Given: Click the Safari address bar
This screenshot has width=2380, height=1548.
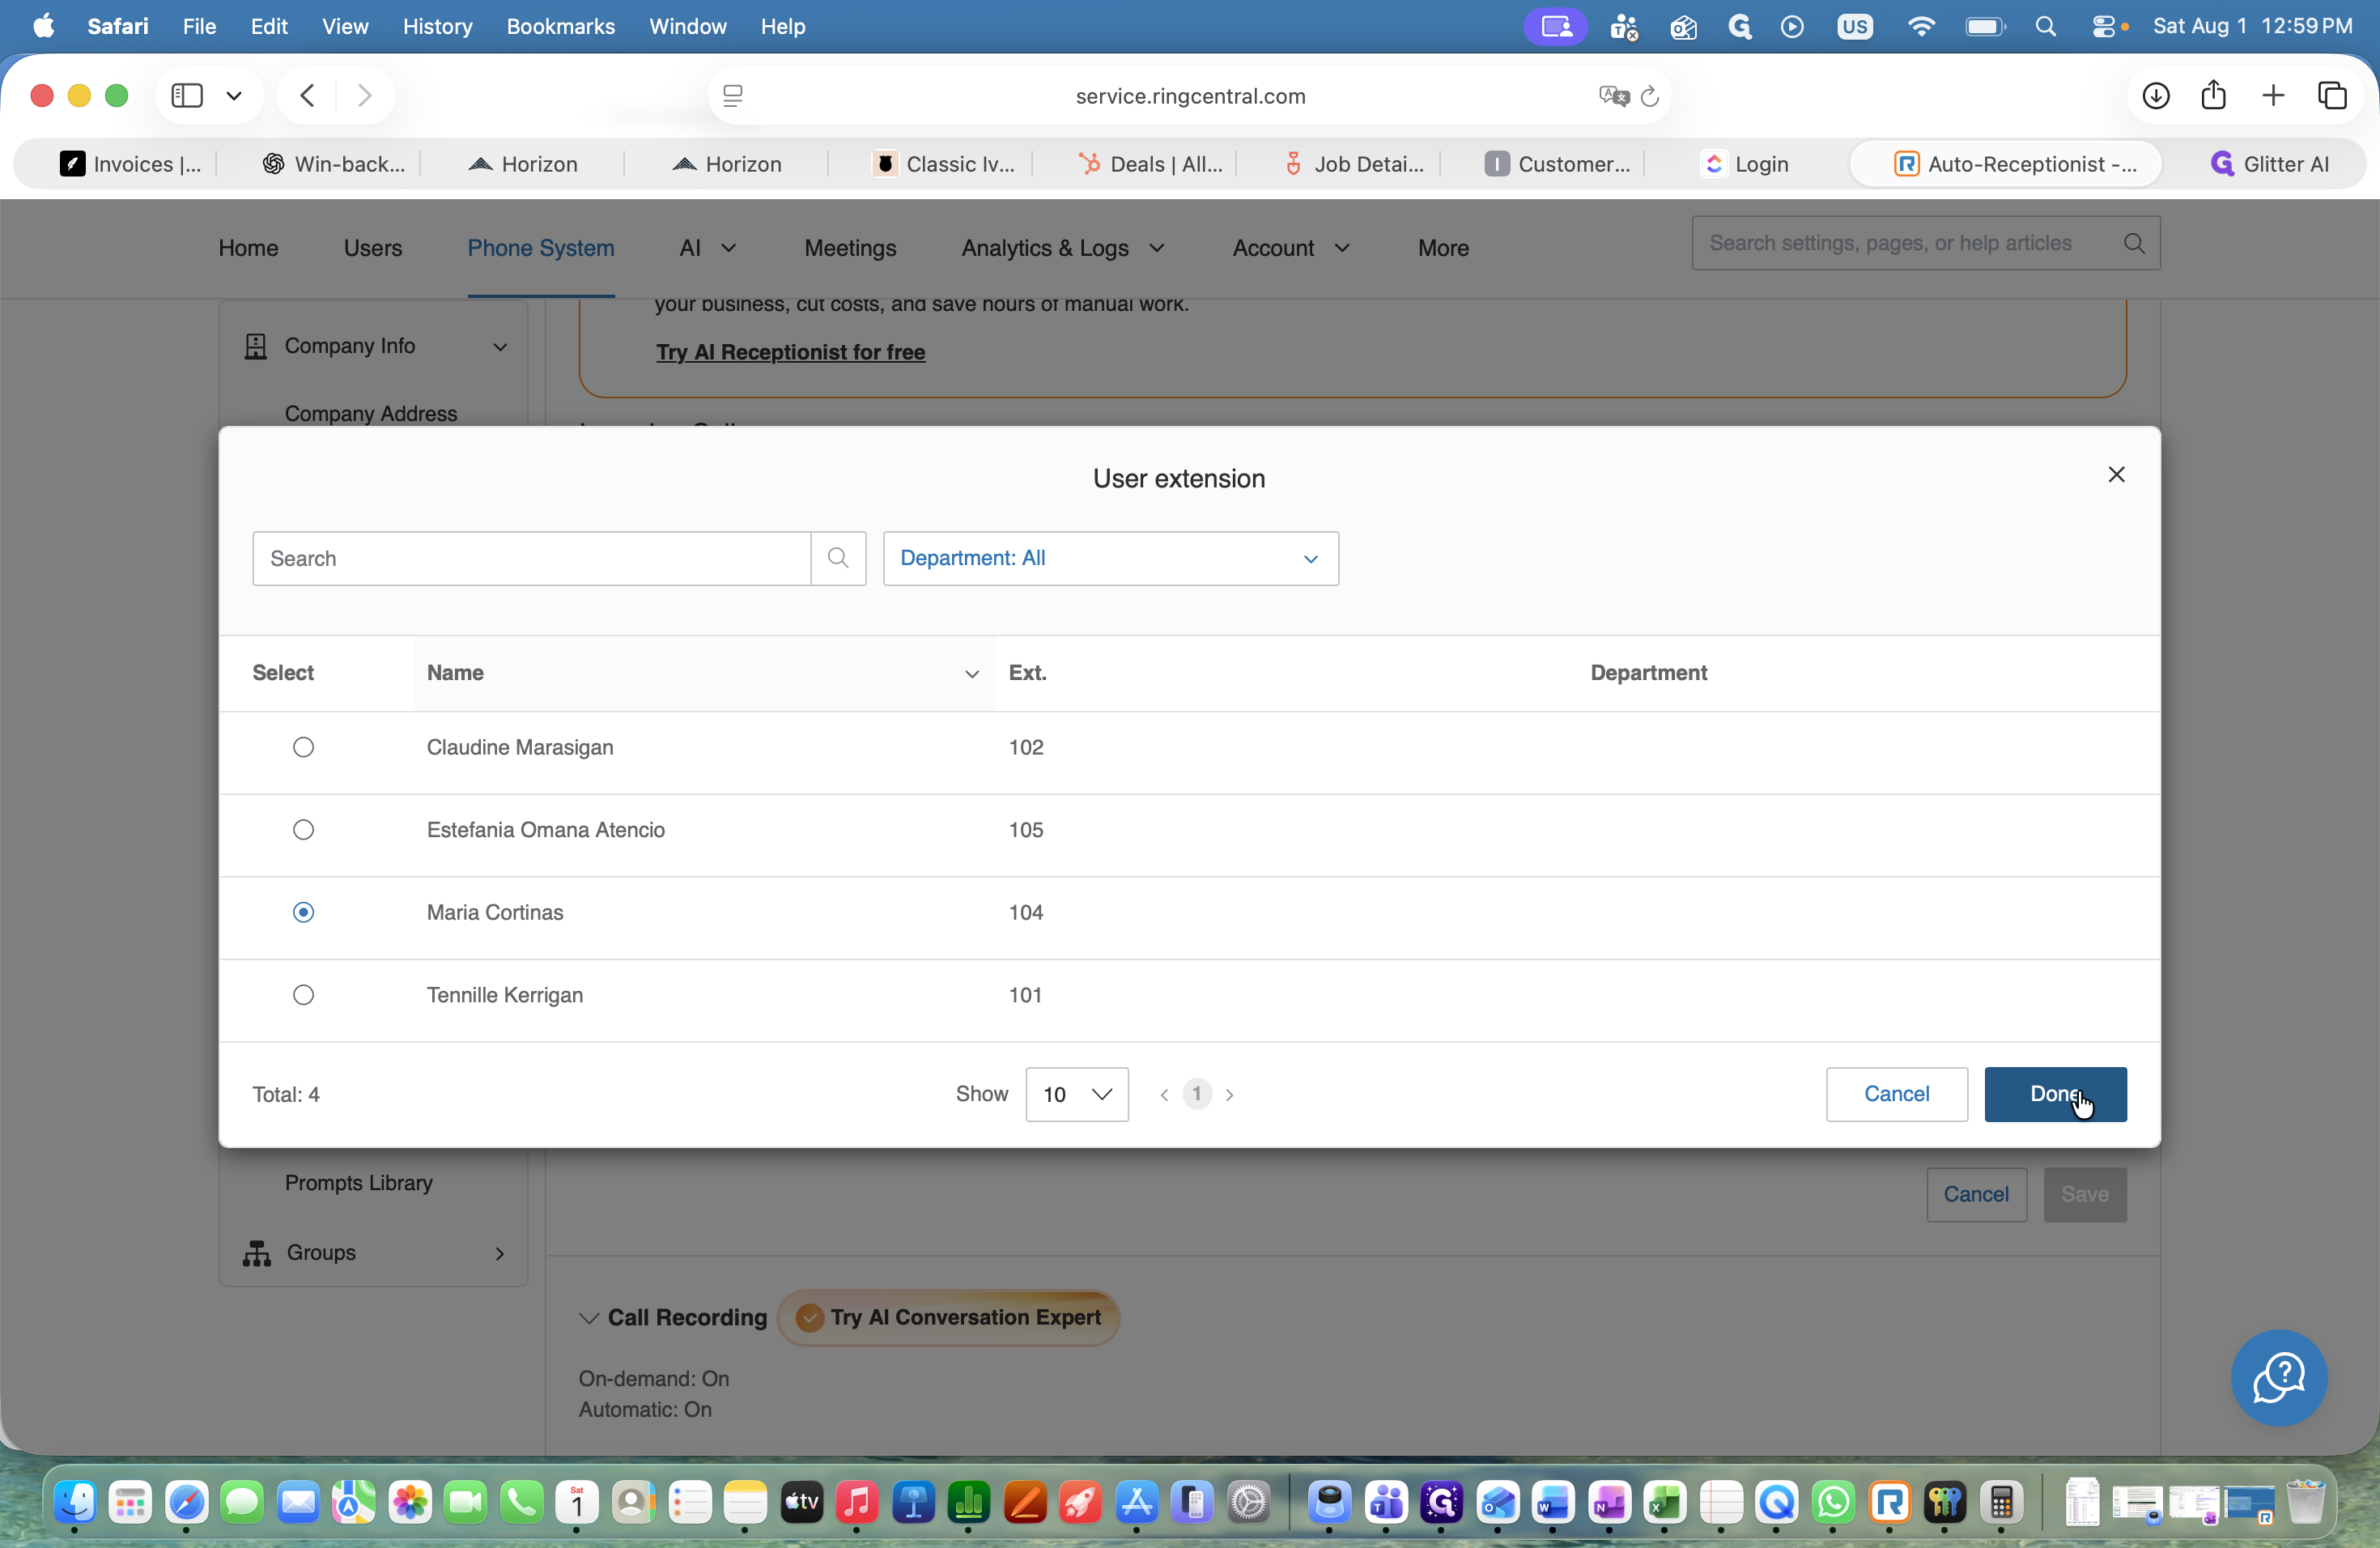Looking at the screenshot, I should tap(1190, 96).
